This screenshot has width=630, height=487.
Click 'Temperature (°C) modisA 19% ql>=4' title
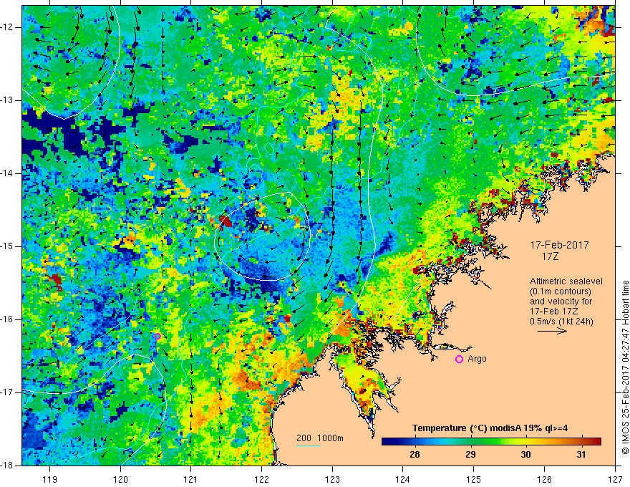tap(490, 428)
